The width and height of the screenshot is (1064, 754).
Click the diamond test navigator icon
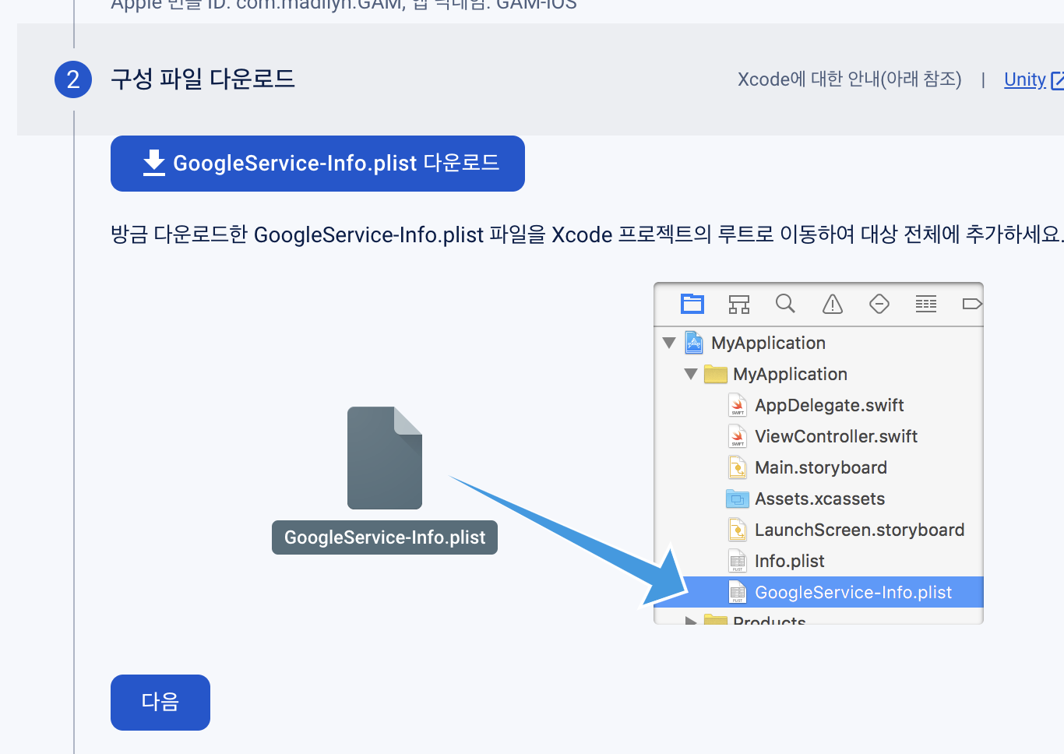879,304
